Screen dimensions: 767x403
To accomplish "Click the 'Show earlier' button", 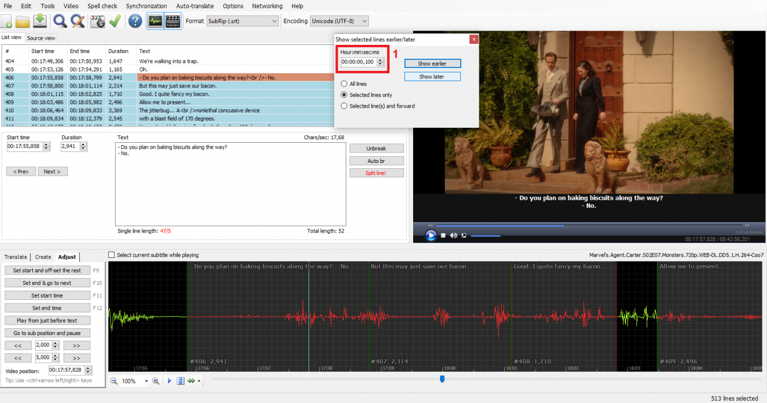I will pos(432,63).
